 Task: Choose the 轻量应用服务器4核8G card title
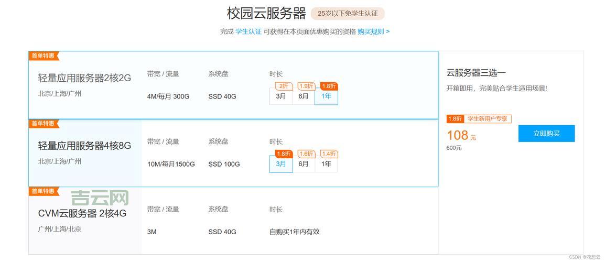point(84,146)
